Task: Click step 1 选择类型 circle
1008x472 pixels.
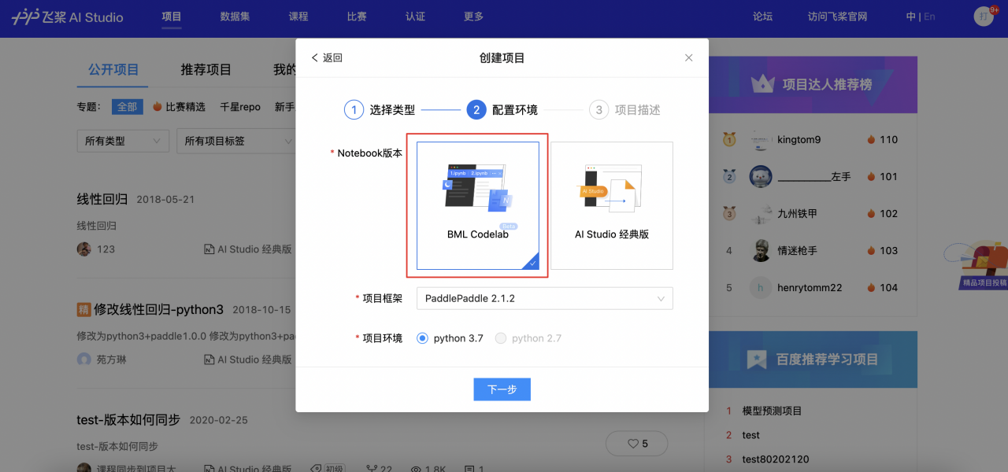Action: [x=354, y=110]
